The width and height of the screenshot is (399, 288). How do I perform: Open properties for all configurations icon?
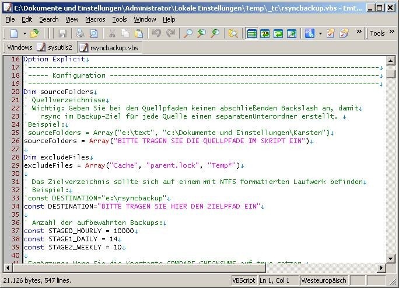click(344, 33)
